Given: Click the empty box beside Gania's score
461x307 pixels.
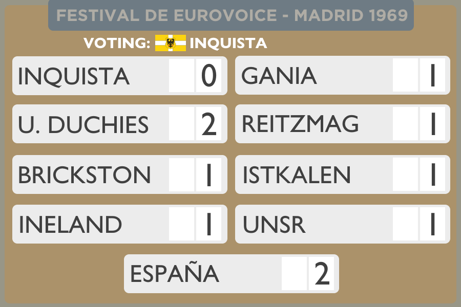Looking at the screenshot, I should (405, 76).
